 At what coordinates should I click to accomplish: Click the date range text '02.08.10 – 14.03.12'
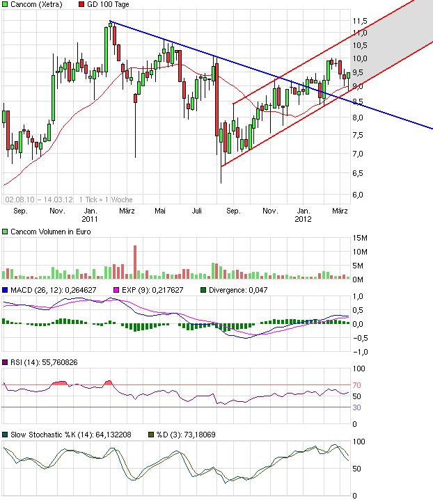pos(39,200)
